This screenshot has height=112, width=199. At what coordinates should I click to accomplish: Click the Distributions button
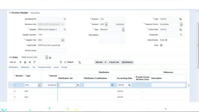tap(127, 62)
